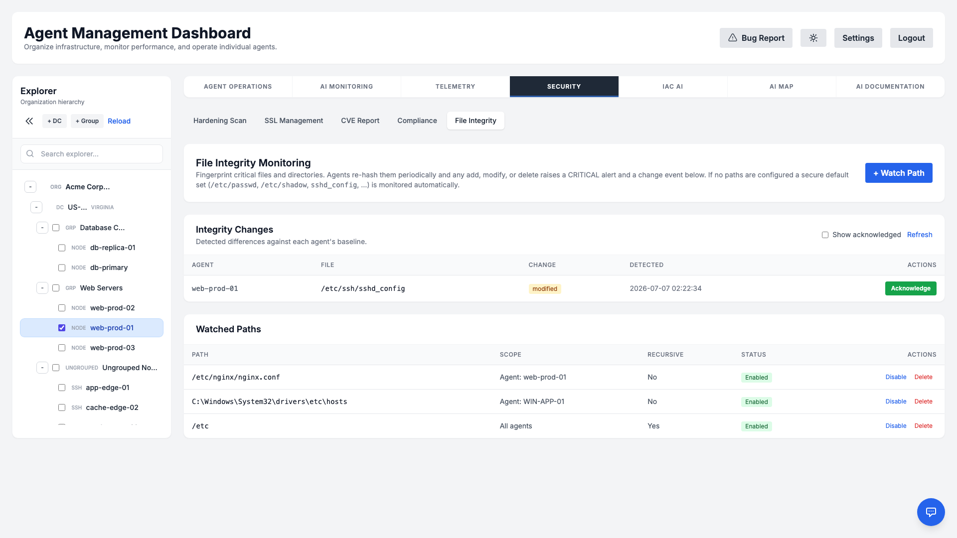Add a datacenter with + DC

pyautogui.click(x=54, y=121)
